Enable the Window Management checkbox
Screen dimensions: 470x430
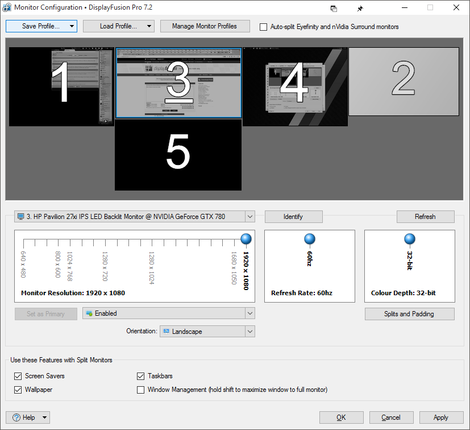141,390
